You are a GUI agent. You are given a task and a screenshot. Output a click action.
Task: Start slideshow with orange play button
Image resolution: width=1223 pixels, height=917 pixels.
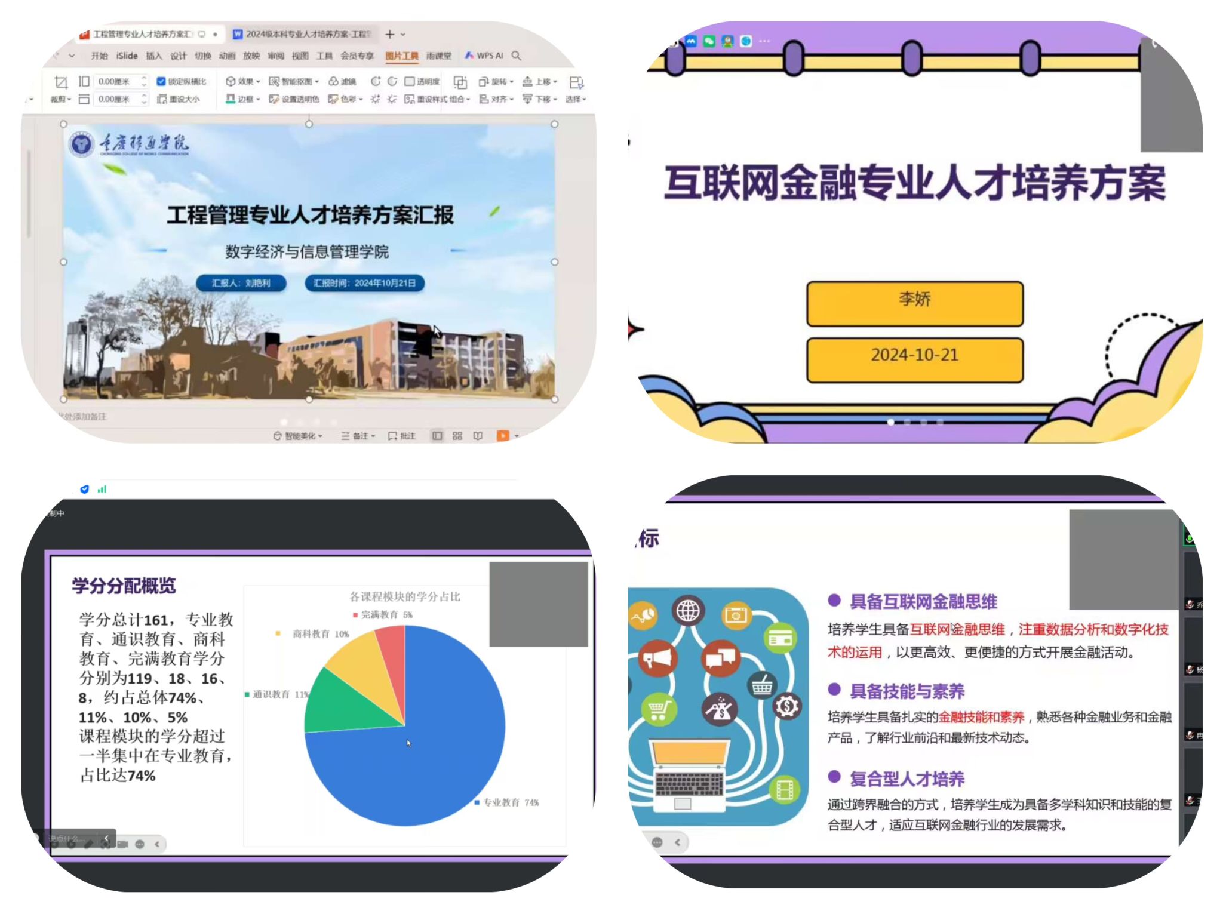point(503,436)
